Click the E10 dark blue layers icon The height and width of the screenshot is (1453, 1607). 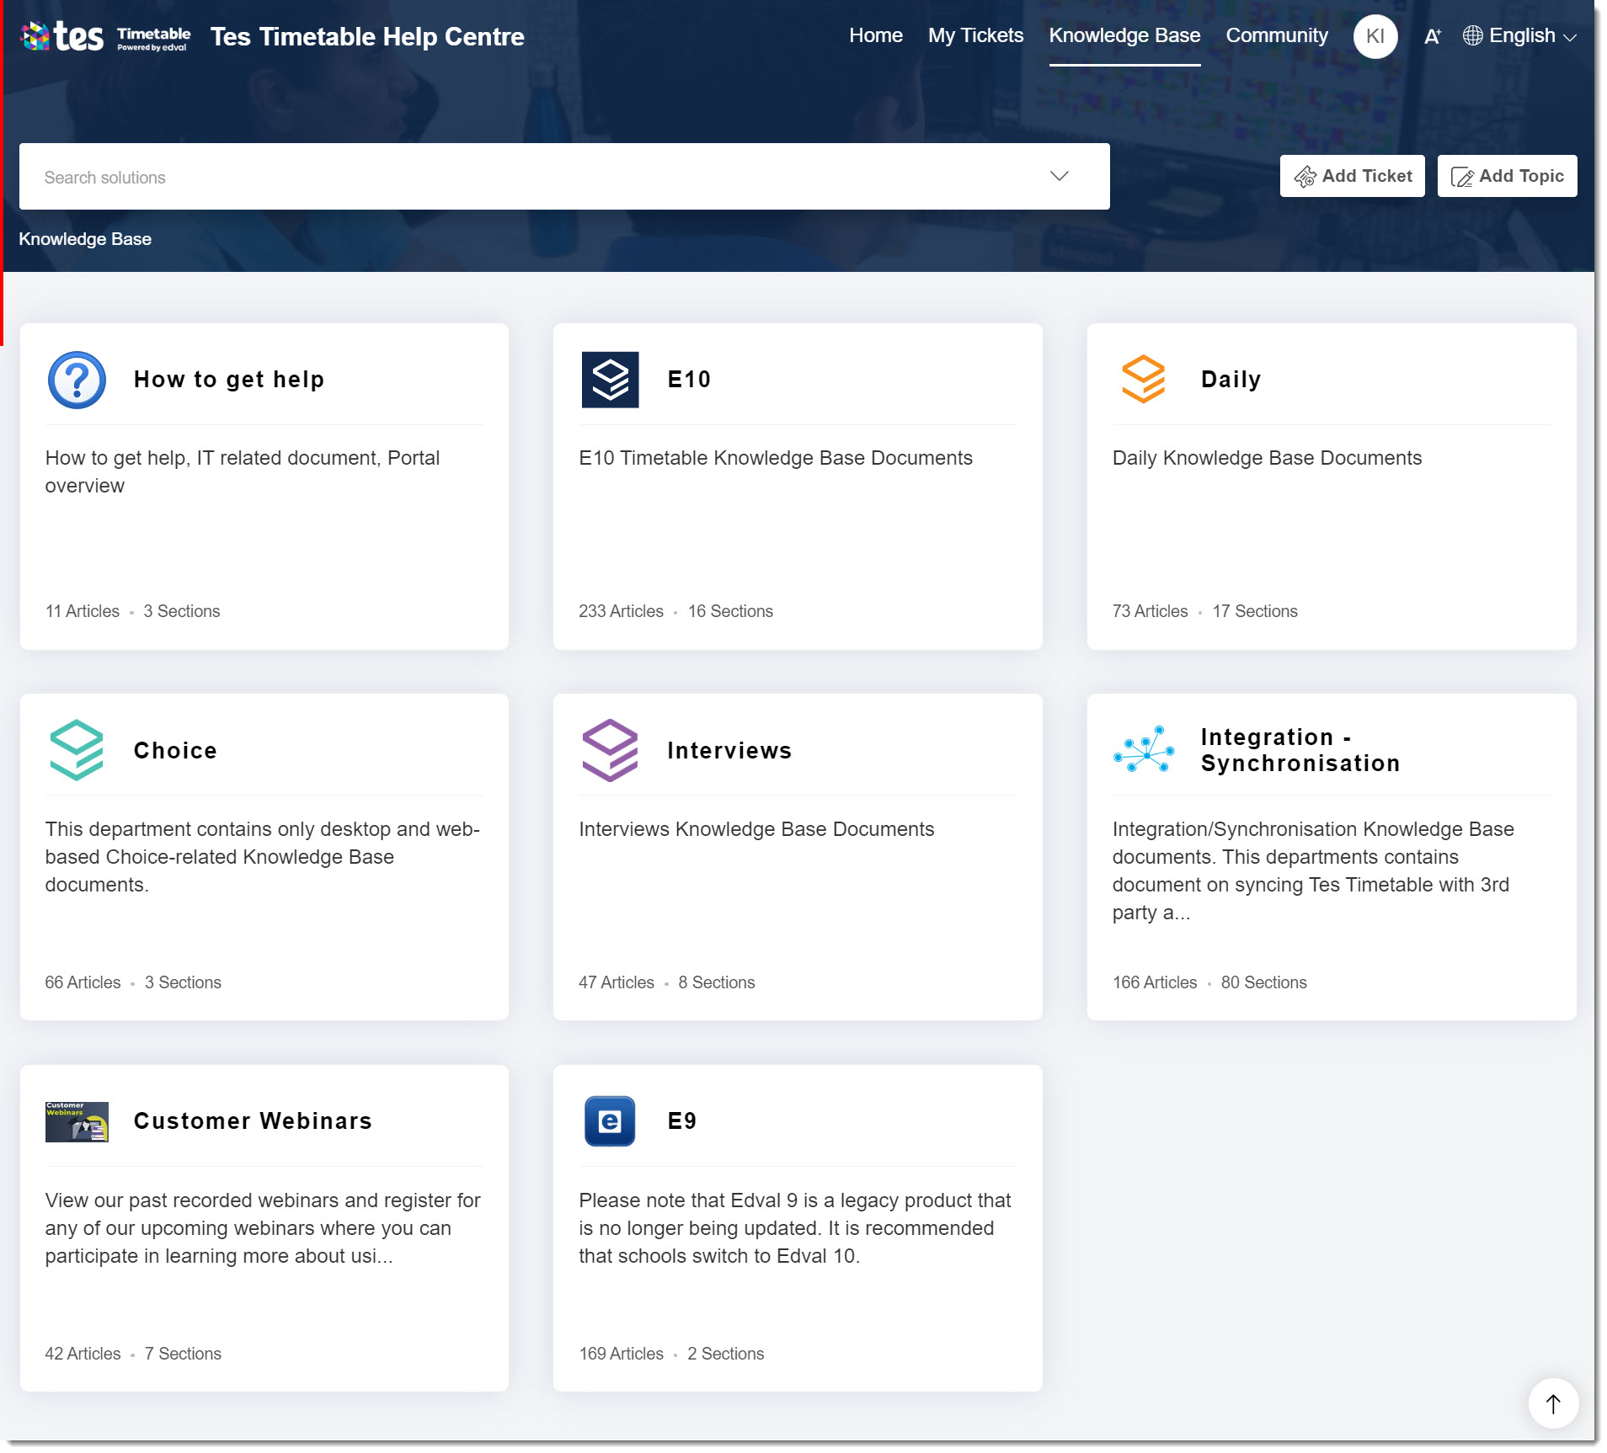tap(610, 380)
